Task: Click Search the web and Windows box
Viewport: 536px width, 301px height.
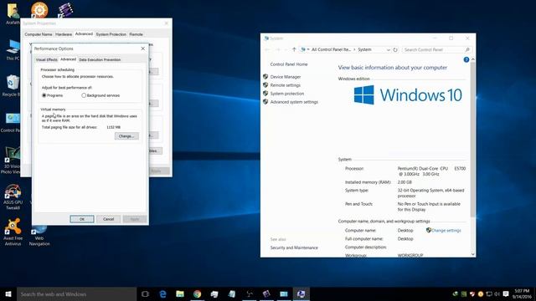Action: [76, 294]
